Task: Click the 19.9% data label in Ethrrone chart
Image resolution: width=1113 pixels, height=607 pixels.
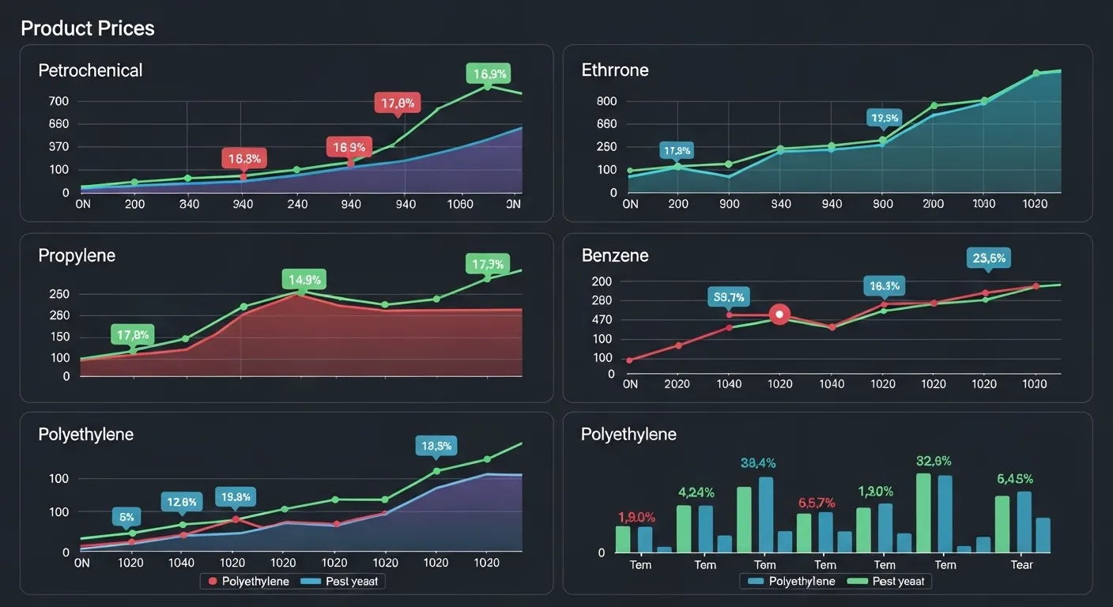Action: [885, 119]
